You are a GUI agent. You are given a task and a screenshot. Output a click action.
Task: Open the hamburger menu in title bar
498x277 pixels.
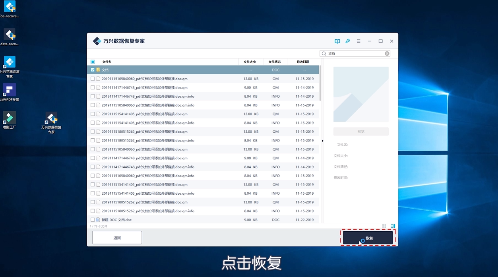(358, 41)
